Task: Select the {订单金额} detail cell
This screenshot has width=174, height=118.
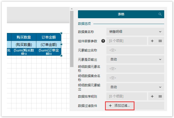Action: click(x=49, y=45)
